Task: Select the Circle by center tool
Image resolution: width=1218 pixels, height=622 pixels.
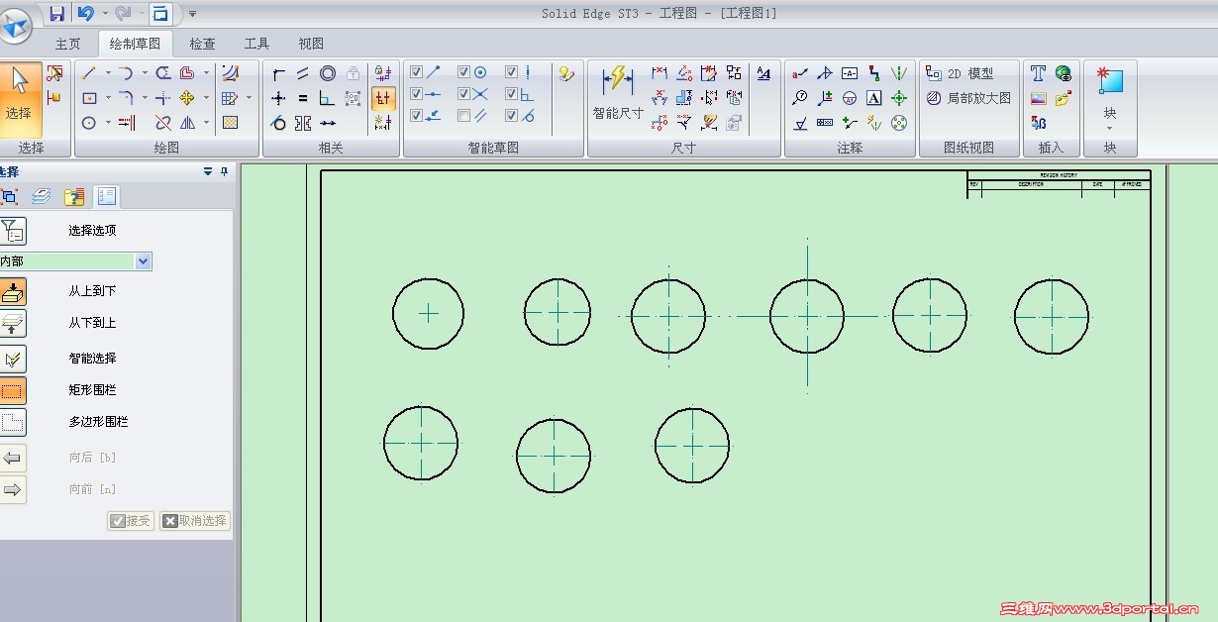Action: pos(89,123)
